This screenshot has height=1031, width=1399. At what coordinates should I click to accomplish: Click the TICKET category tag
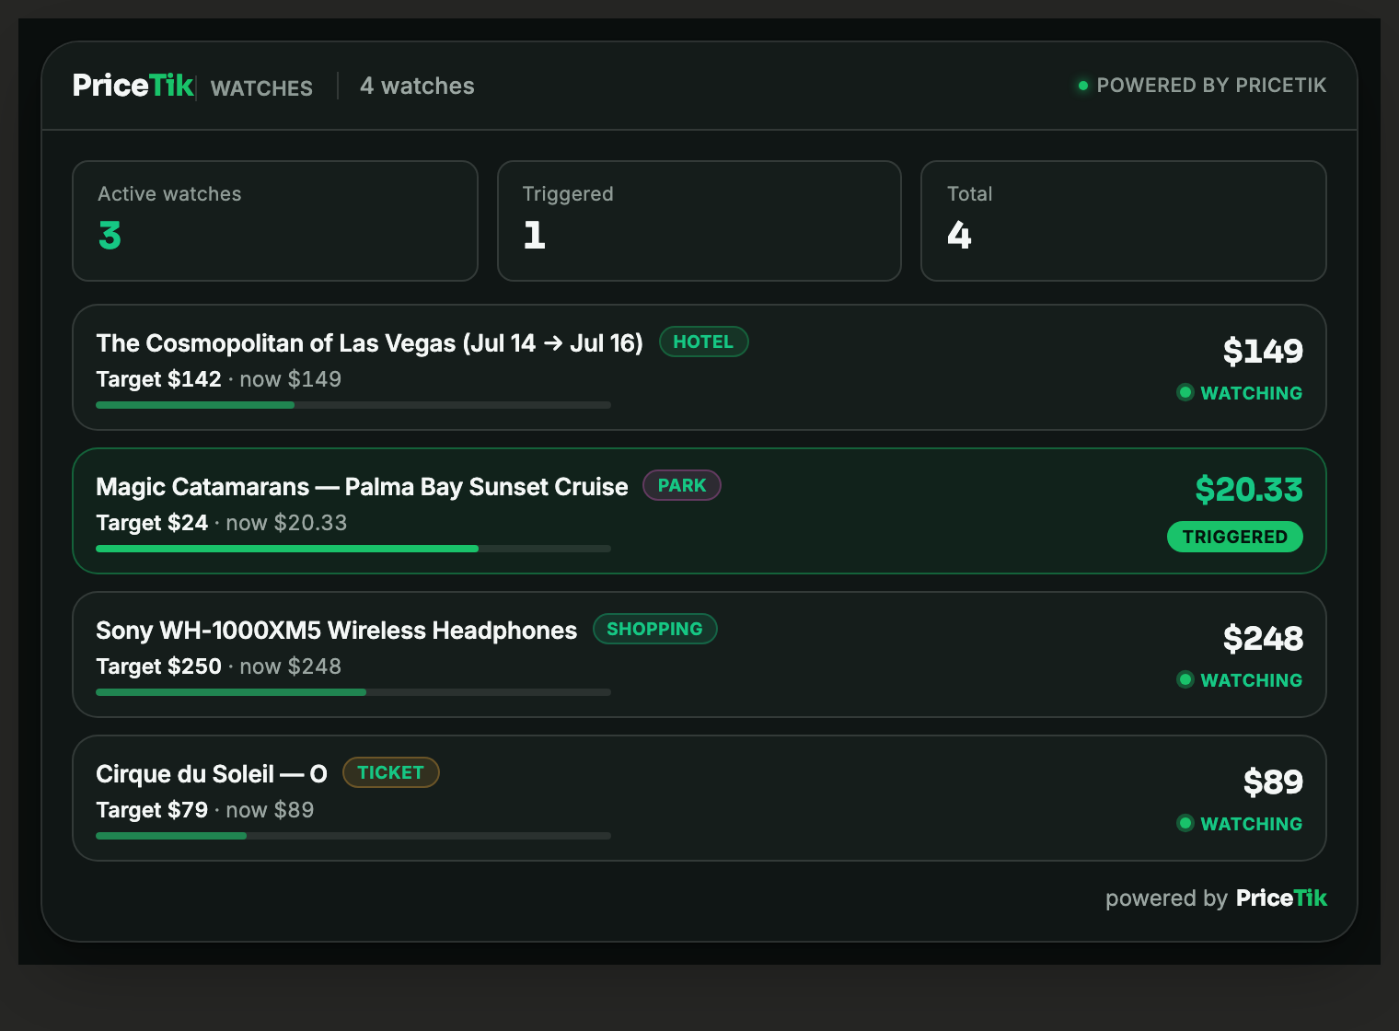pyautogui.click(x=391, y=772)
